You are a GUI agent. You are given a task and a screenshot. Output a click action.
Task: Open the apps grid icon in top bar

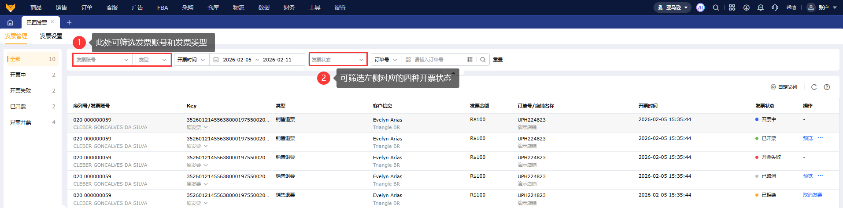[732, 7]
